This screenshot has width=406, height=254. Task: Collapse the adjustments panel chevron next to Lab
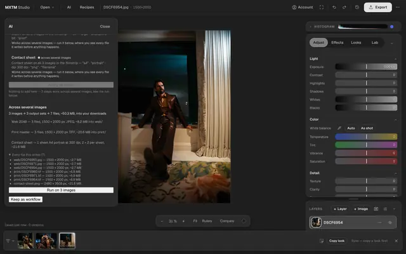point(392,43)
